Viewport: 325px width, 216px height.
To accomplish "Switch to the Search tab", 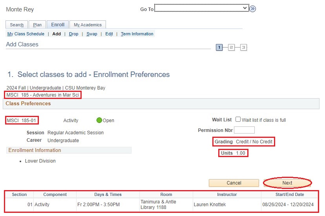I will pyautogui.click(x=17, y=25).
